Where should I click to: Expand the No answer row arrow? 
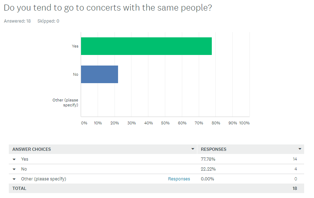(14, 169)
